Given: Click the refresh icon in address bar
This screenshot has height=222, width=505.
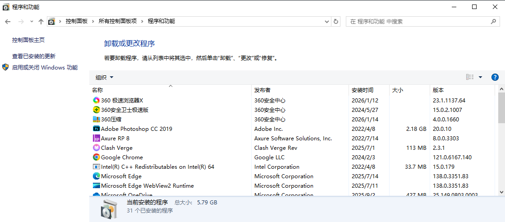Looking at the screenshot, I should (336, 22).
